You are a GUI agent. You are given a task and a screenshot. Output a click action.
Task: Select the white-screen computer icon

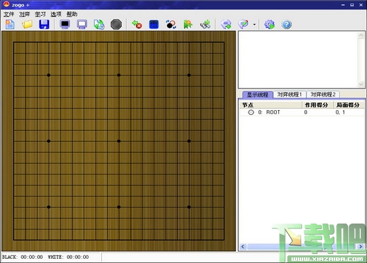[x=82, y=24]
